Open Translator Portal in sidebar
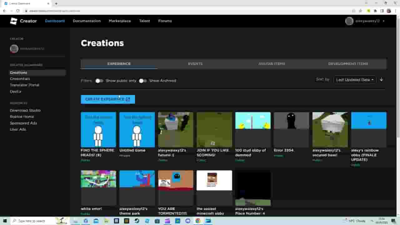Screen dimensions: 400x225 pos(24,85)
